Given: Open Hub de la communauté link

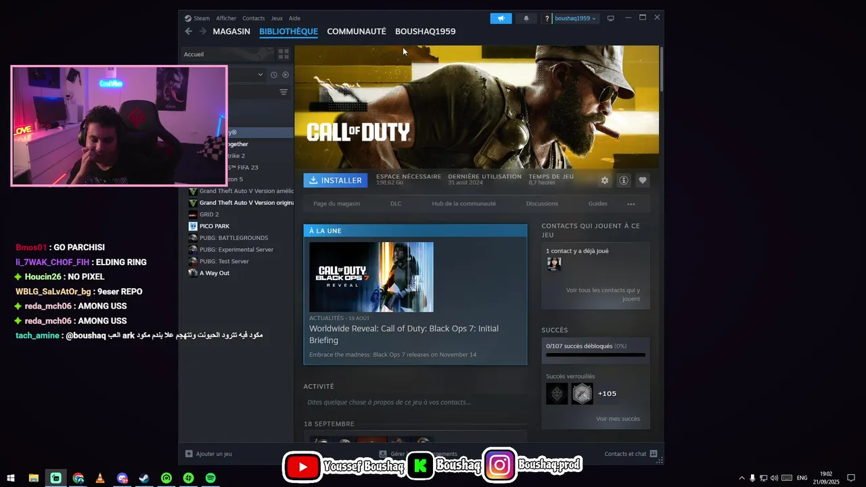Looking at the screenshot, I should tap(463, 204).
